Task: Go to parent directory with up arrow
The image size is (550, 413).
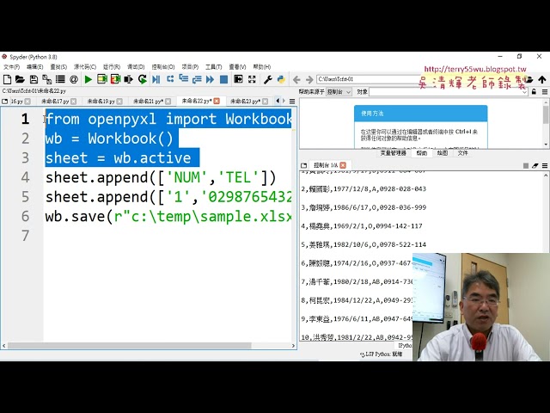Action: 542,80
